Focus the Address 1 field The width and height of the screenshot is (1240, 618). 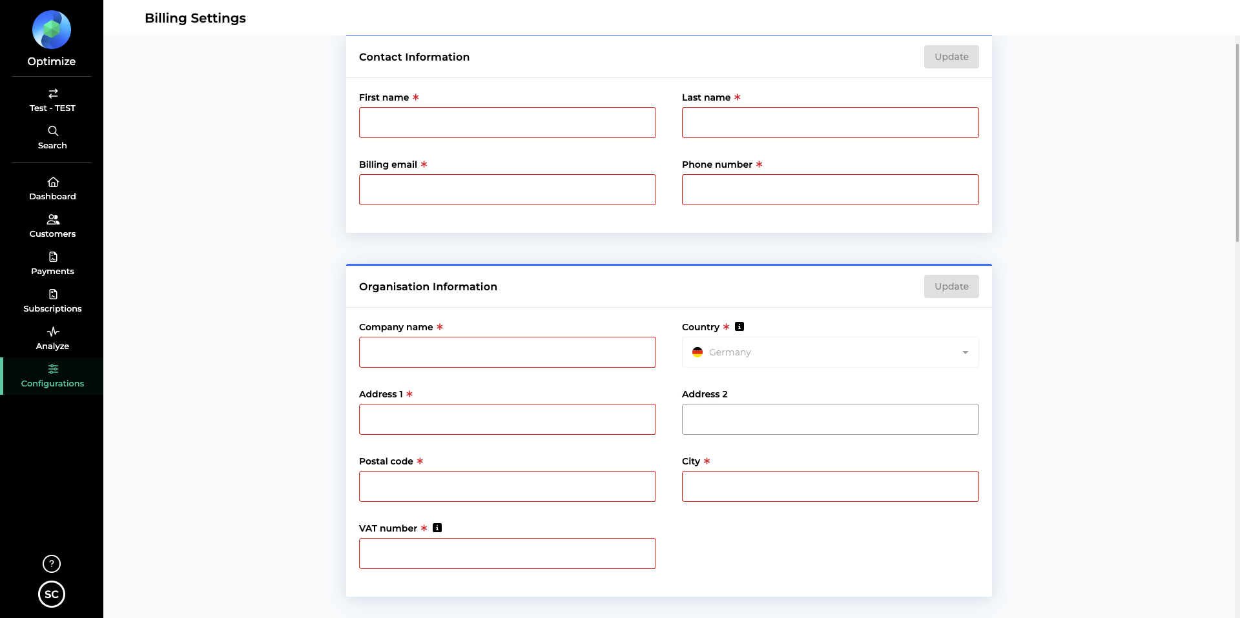pyautogui.click(x=508, y=419)
